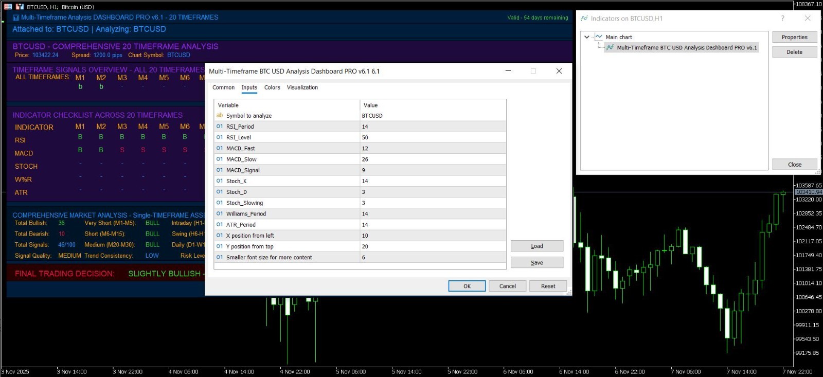
Task: Collapse the Main chart tree node
Action: pos(587,37)
